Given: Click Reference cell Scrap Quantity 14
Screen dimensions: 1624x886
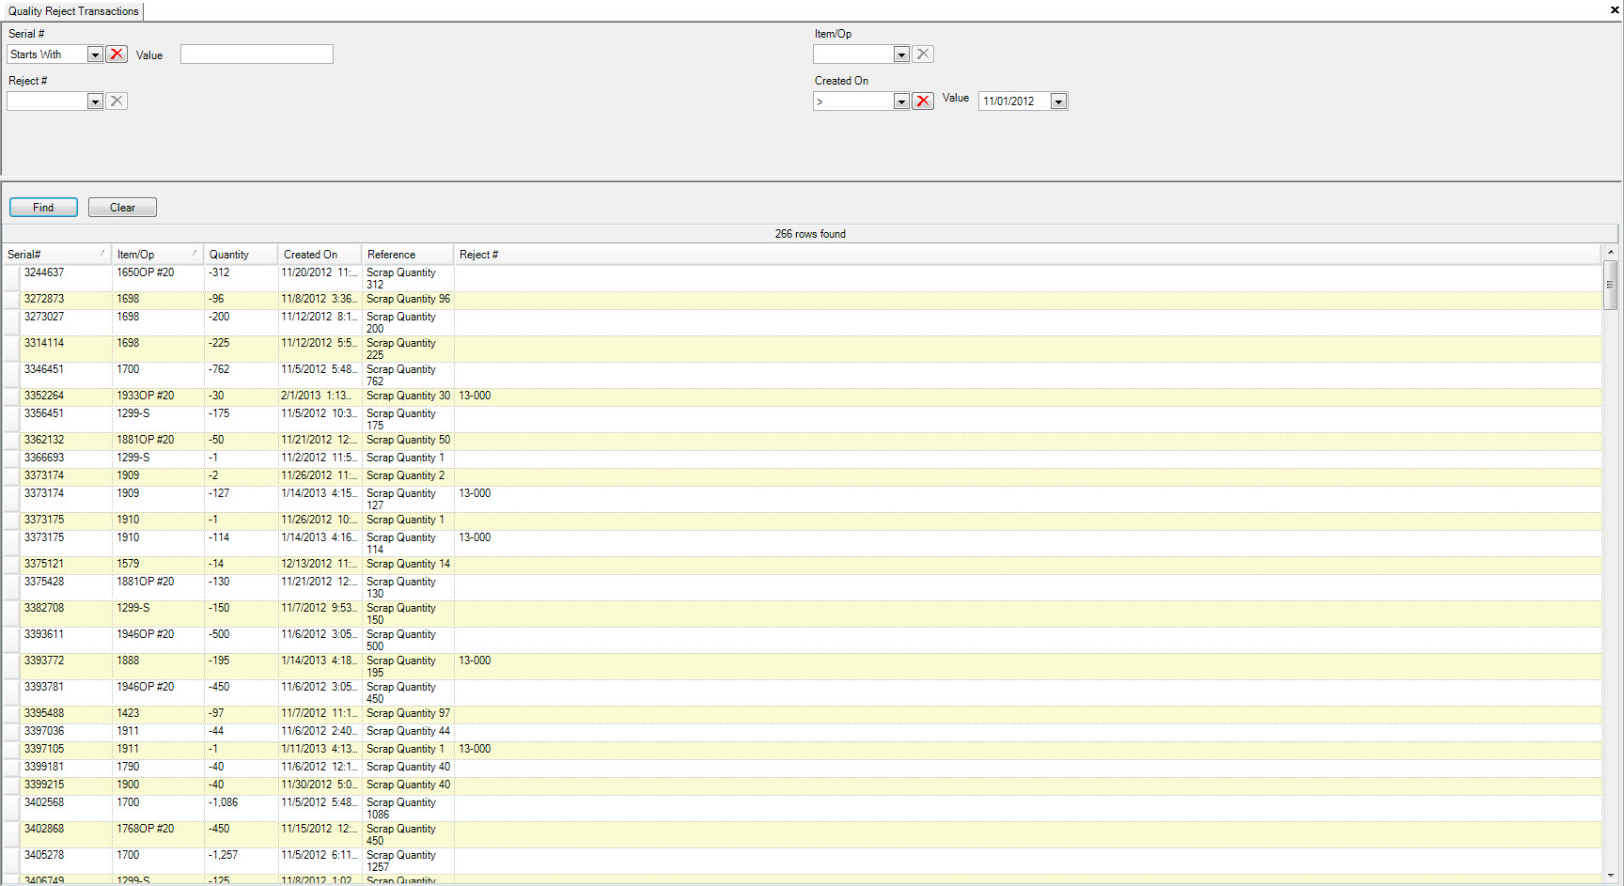Looking at the screenshot, I should click(x=409, y=564).
